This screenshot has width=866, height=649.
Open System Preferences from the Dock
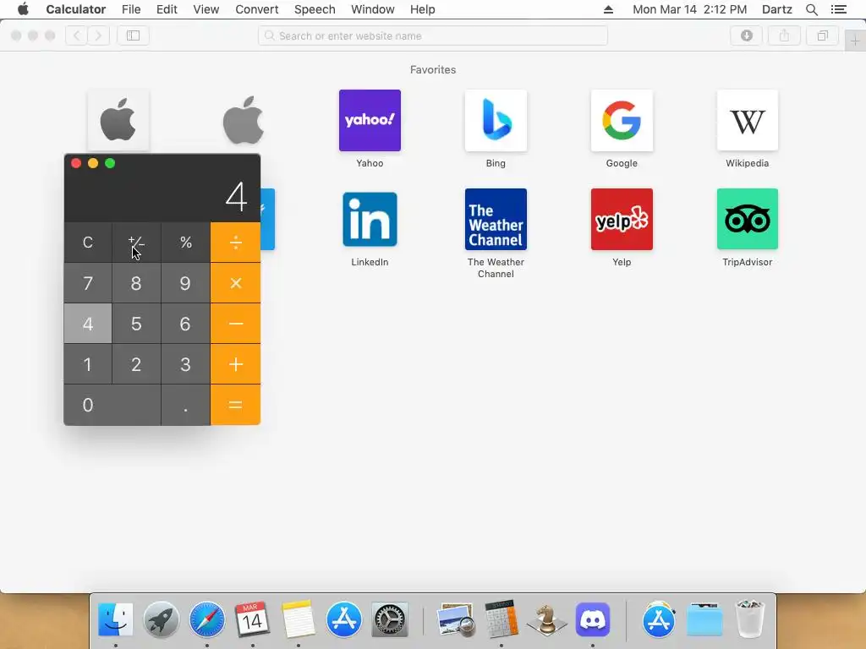(390, 619)
